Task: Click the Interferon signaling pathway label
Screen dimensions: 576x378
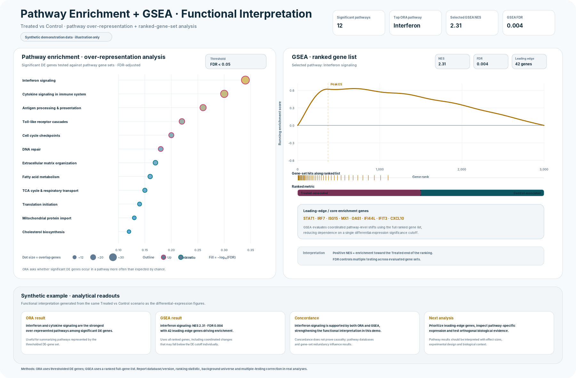Action: tap(39, 80)
